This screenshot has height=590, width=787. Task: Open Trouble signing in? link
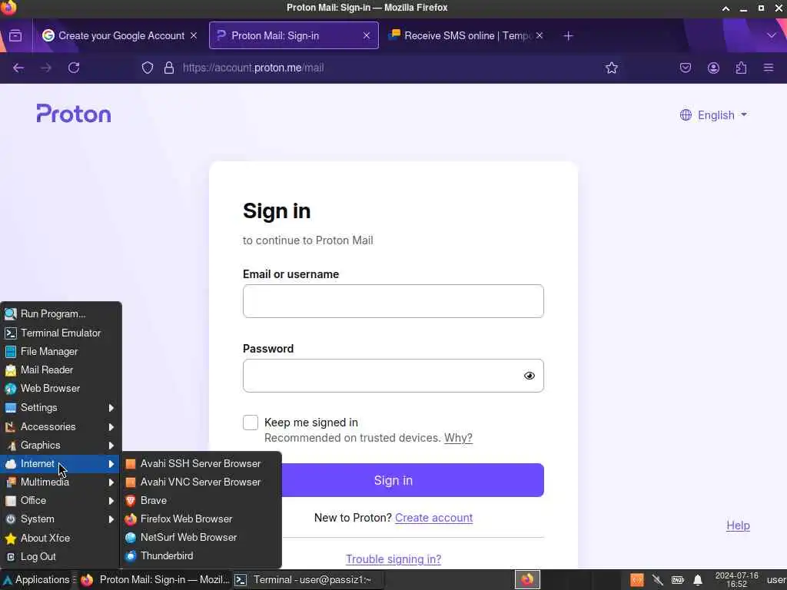point(393,559)
